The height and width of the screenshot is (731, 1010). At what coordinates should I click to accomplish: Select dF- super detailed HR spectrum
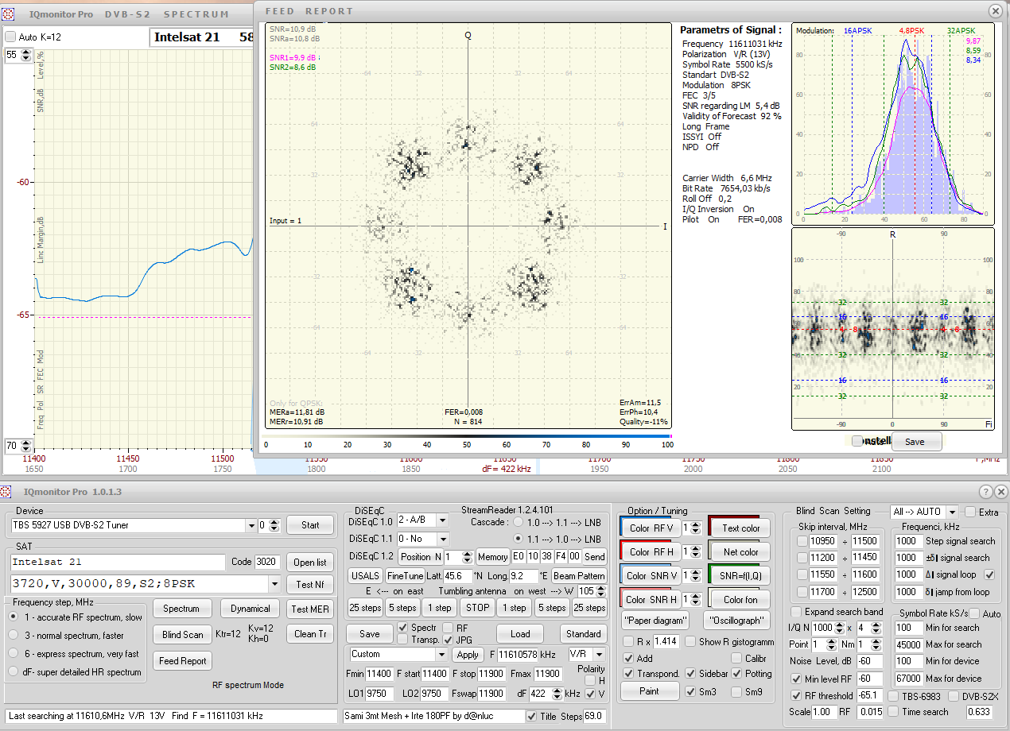14,671
